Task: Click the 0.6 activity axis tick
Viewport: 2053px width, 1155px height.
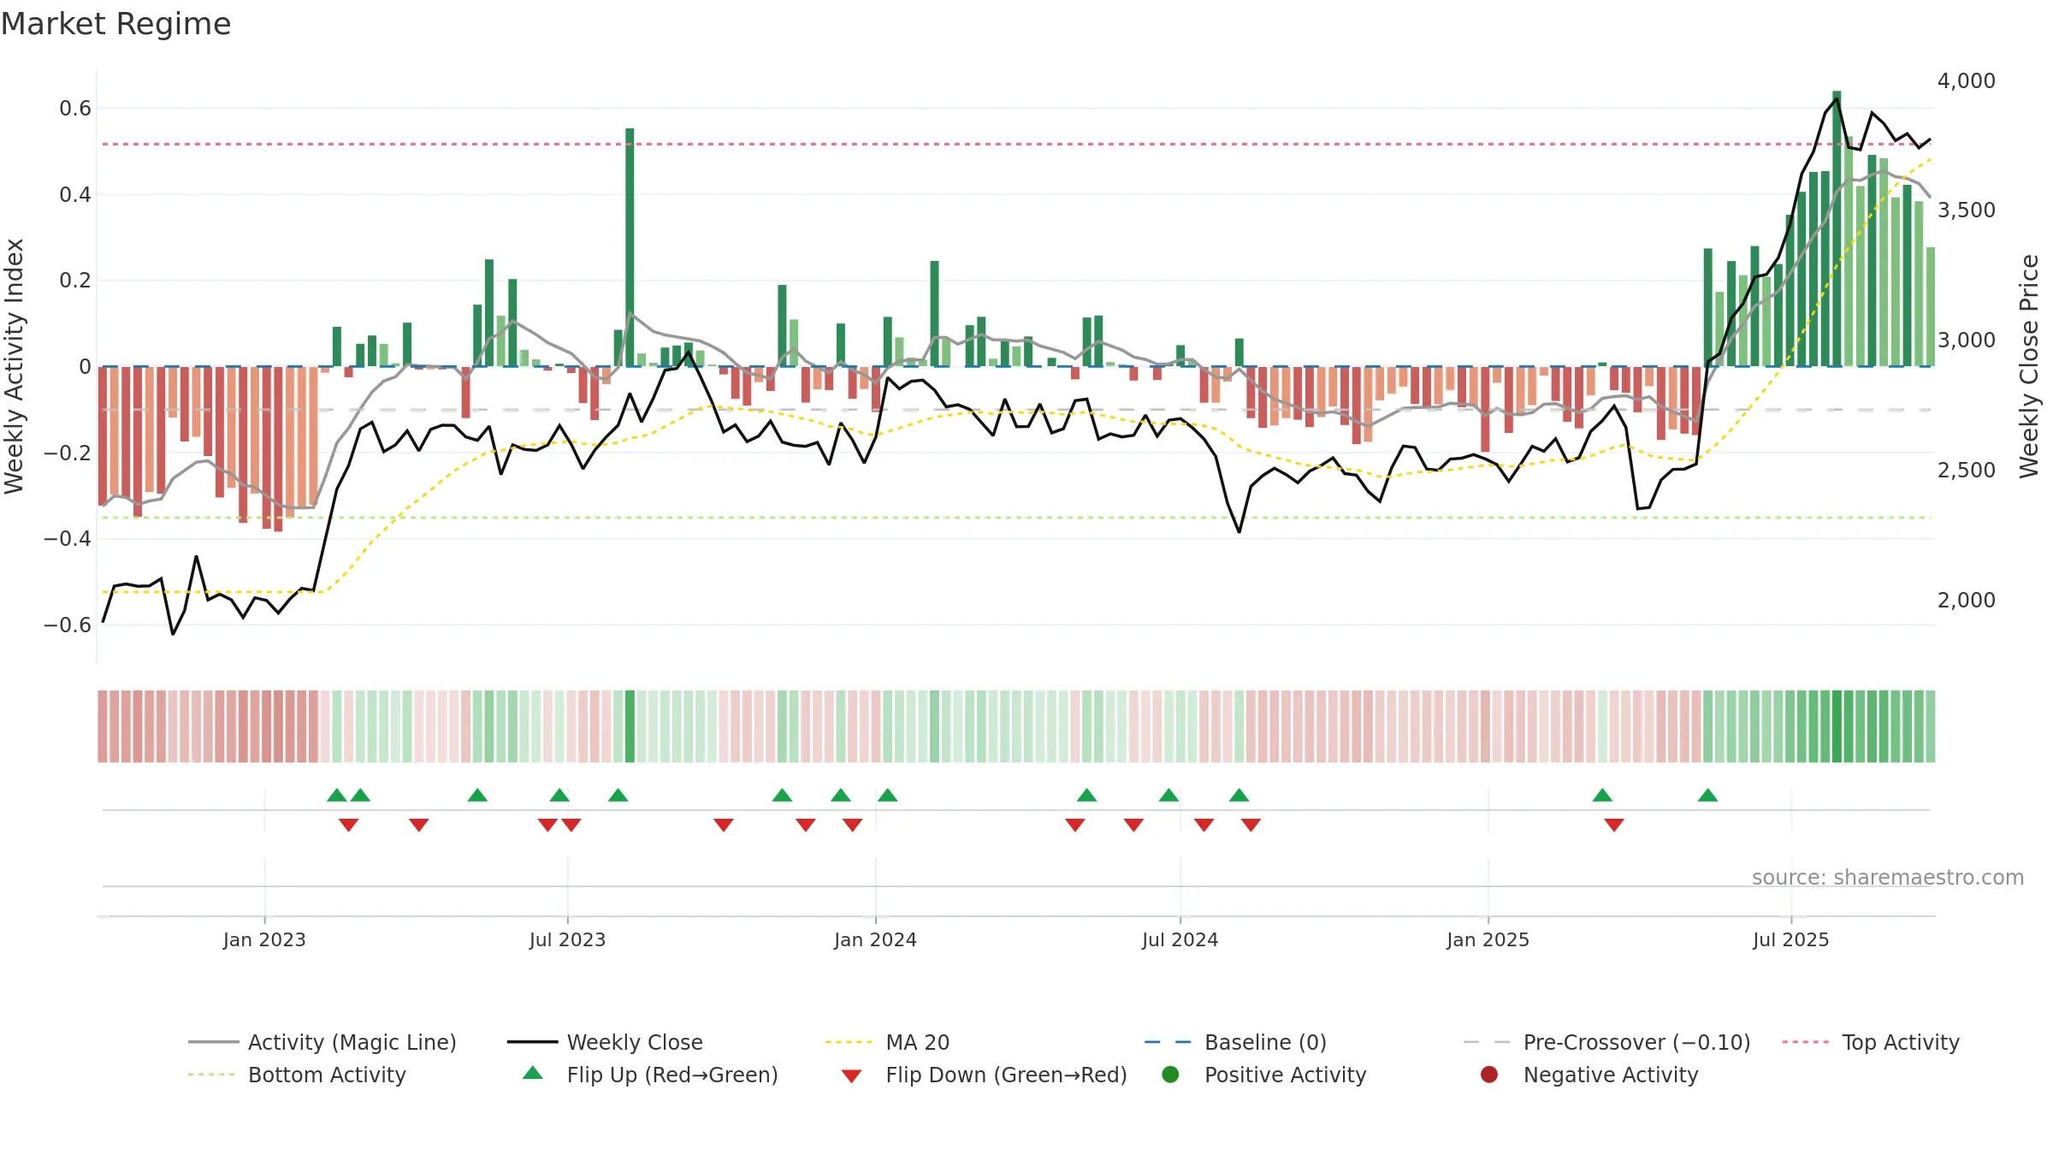Action: pyautogui.click(x=75, y=108)
